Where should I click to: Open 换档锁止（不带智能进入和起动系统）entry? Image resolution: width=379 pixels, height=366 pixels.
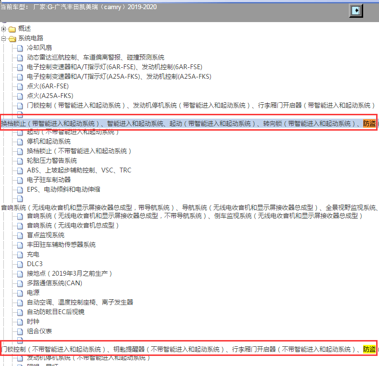[79, 151]
